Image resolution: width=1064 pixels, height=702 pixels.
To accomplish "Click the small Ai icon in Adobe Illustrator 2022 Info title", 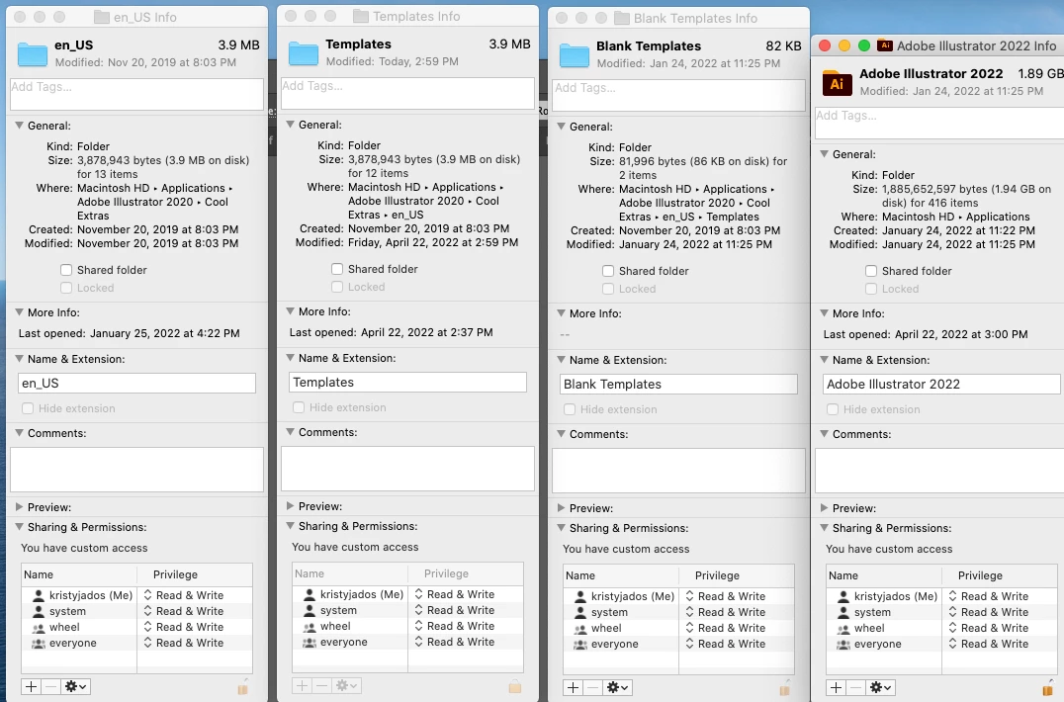I will (884, 45).
